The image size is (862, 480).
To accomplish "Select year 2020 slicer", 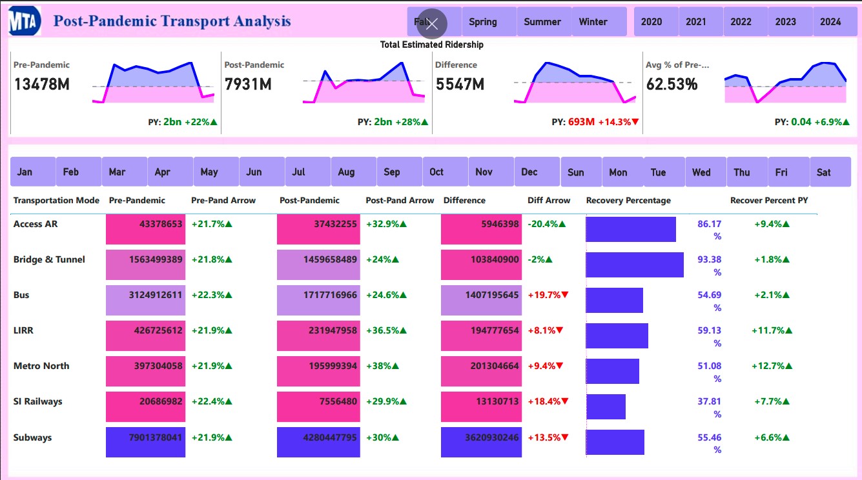I will coord(656,22).
